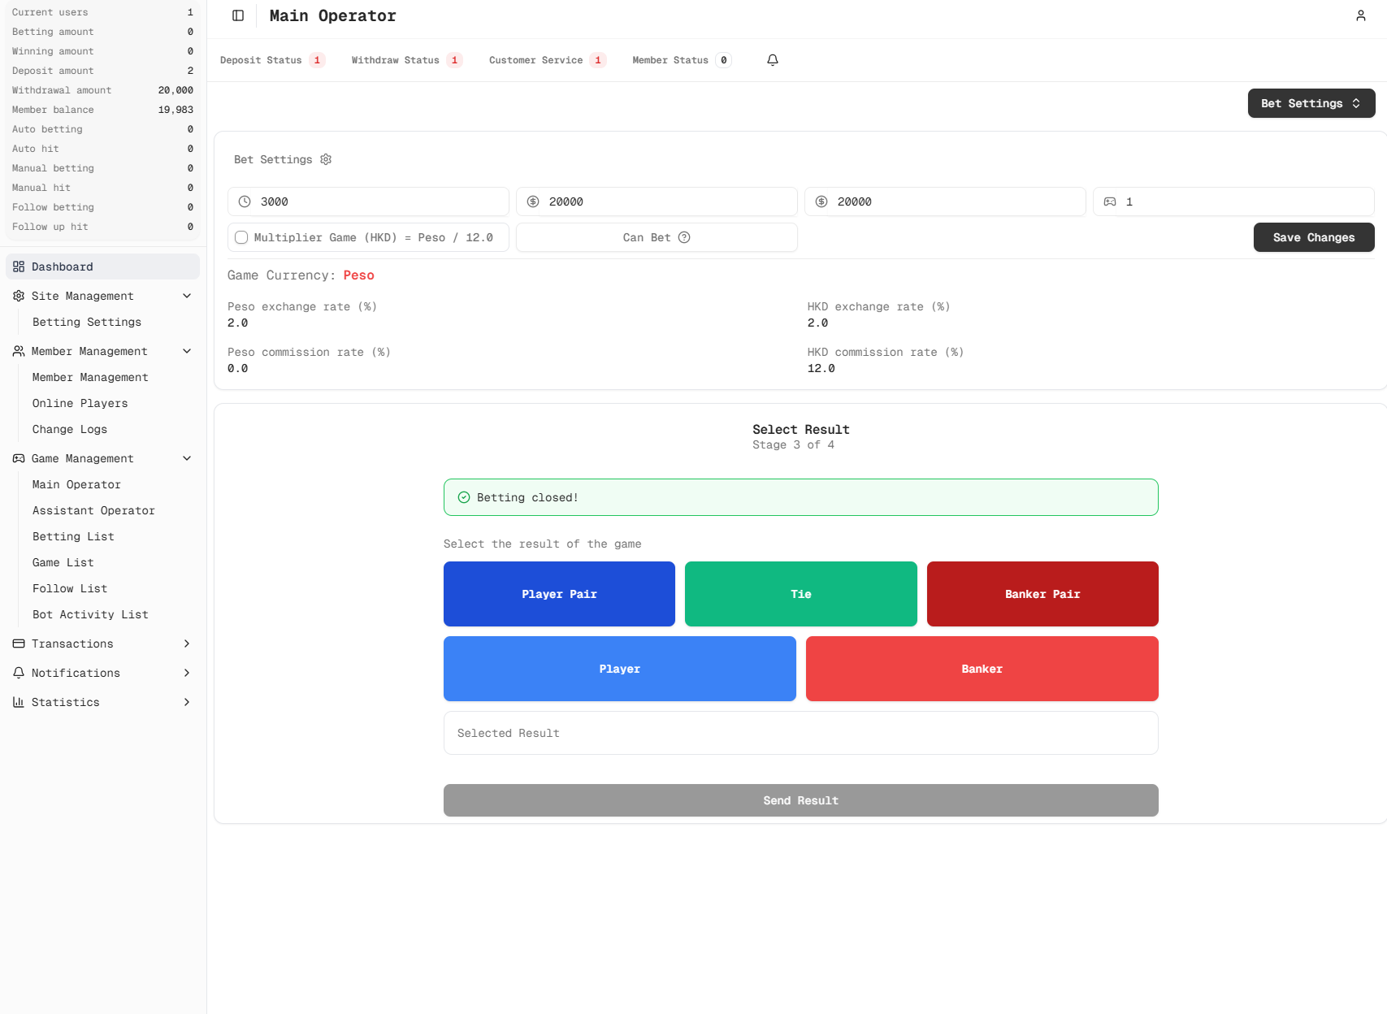
Task: Click the Save Changes button
Action: tap(1313, 237)
